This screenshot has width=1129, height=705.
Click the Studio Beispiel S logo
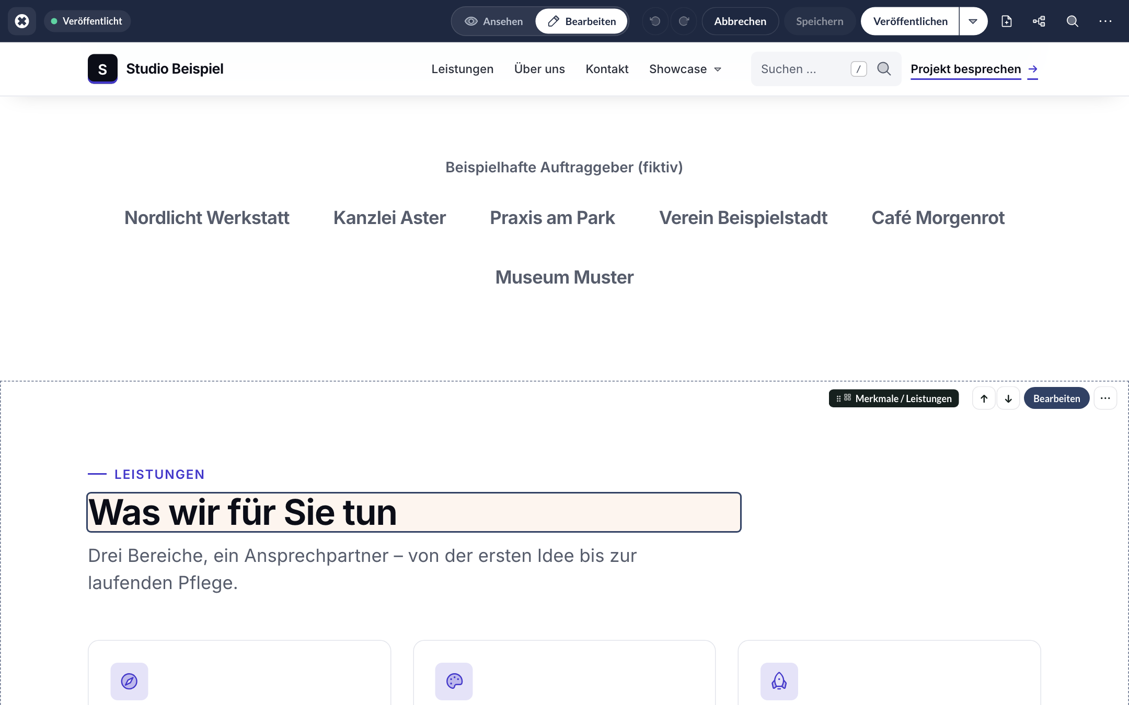point(102,68)
